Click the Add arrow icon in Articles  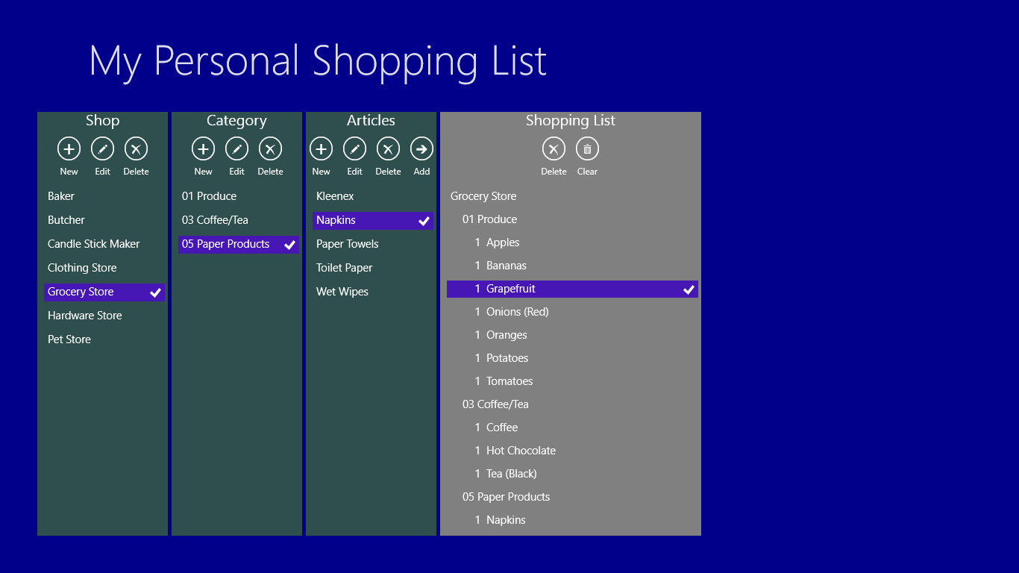(421, 149)
